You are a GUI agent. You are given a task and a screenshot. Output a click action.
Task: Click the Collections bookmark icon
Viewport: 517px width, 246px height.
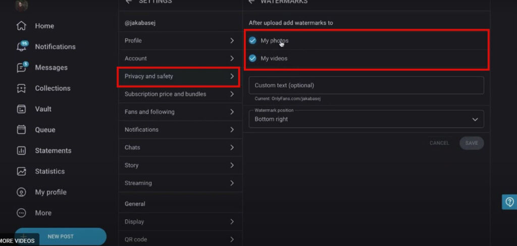(x=21, y=88)
